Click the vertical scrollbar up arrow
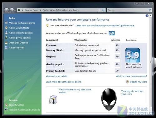 pos(151,16)
